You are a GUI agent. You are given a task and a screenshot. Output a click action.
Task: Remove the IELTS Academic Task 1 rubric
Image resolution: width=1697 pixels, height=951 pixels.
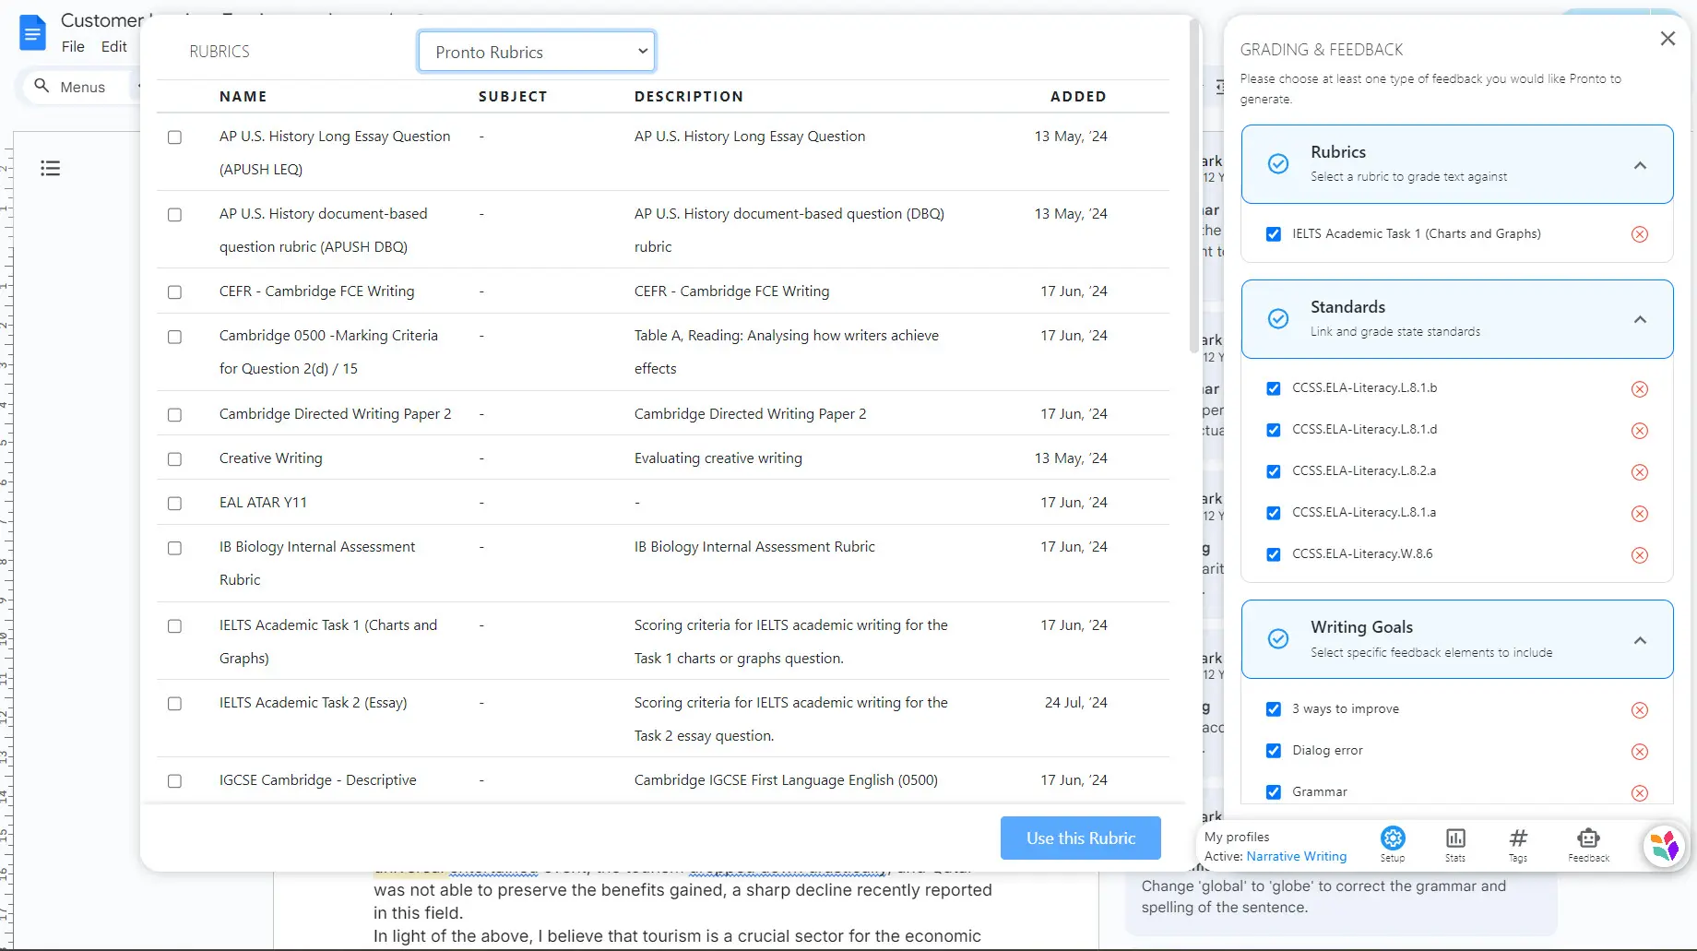1639,234
